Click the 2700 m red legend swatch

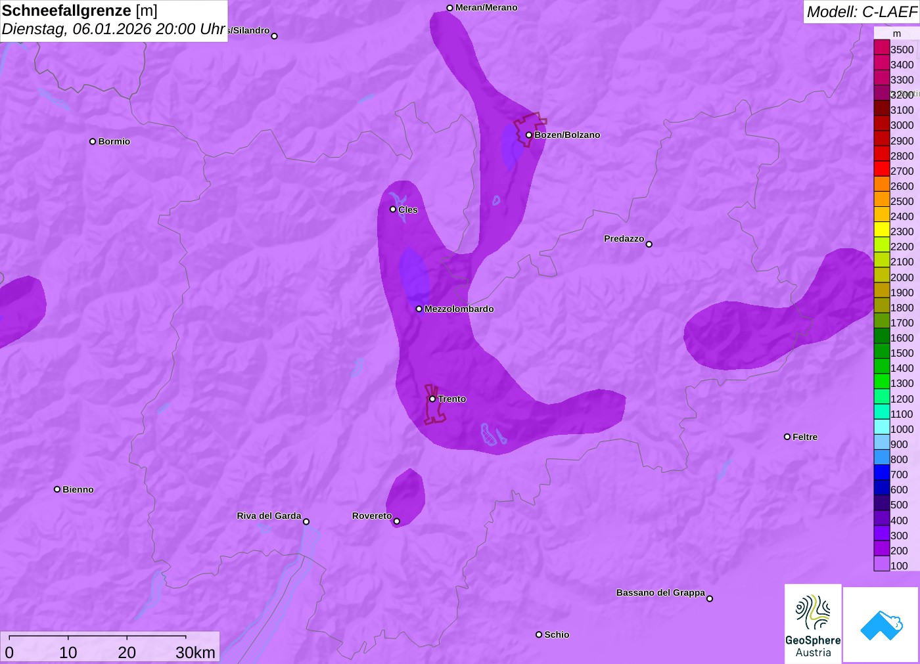tap(881, 169)
